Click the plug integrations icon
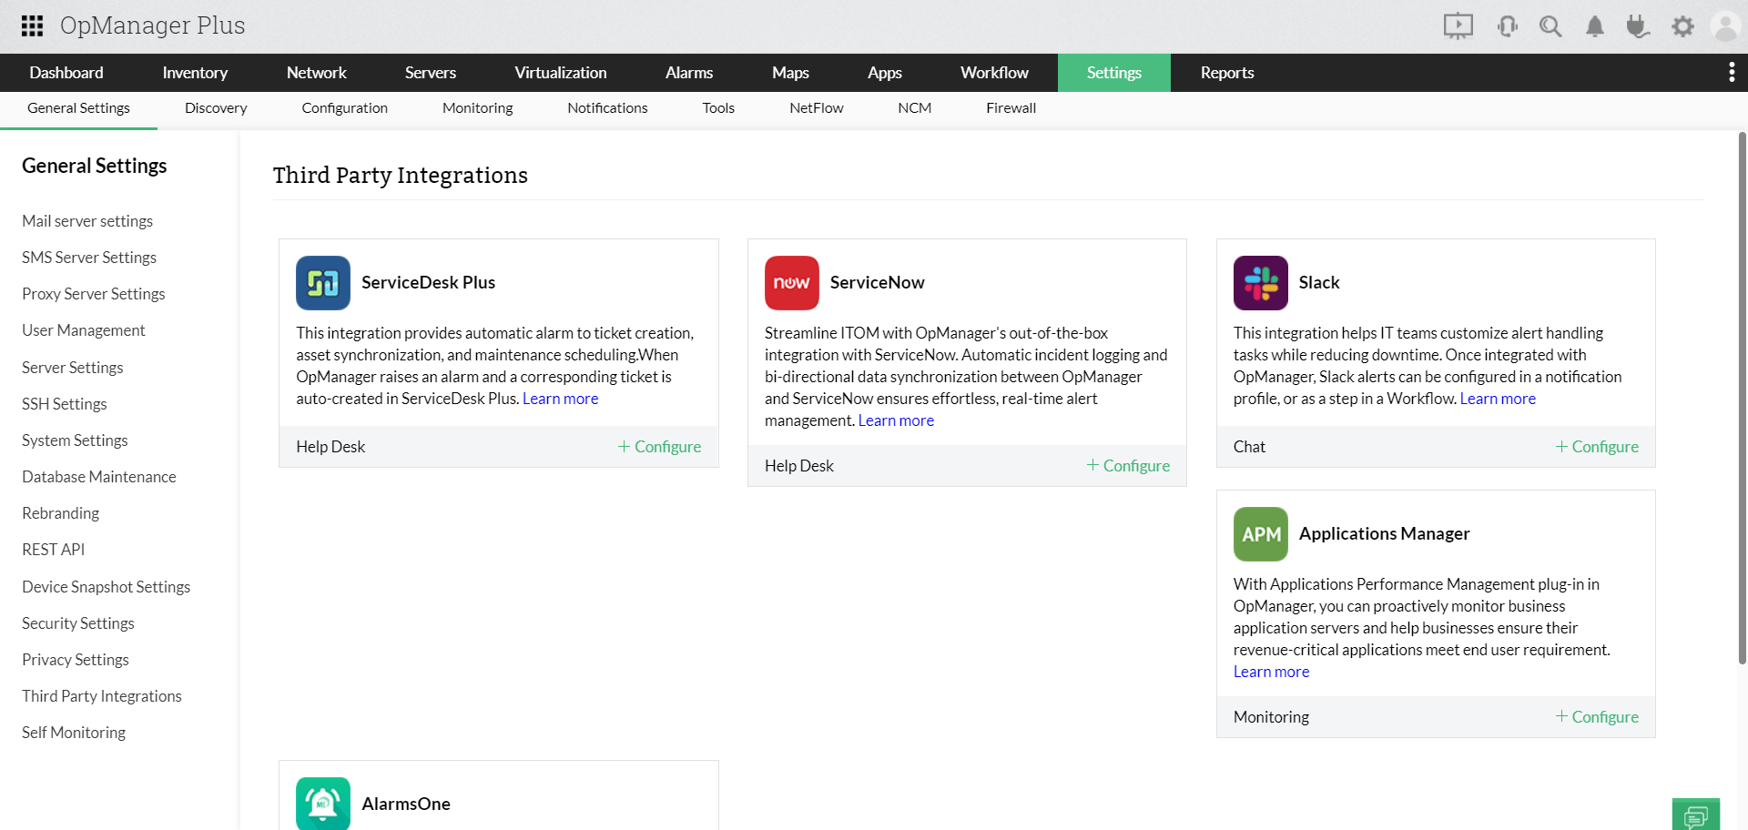Screen dimensions: 1748x830 coord(1638,26)
